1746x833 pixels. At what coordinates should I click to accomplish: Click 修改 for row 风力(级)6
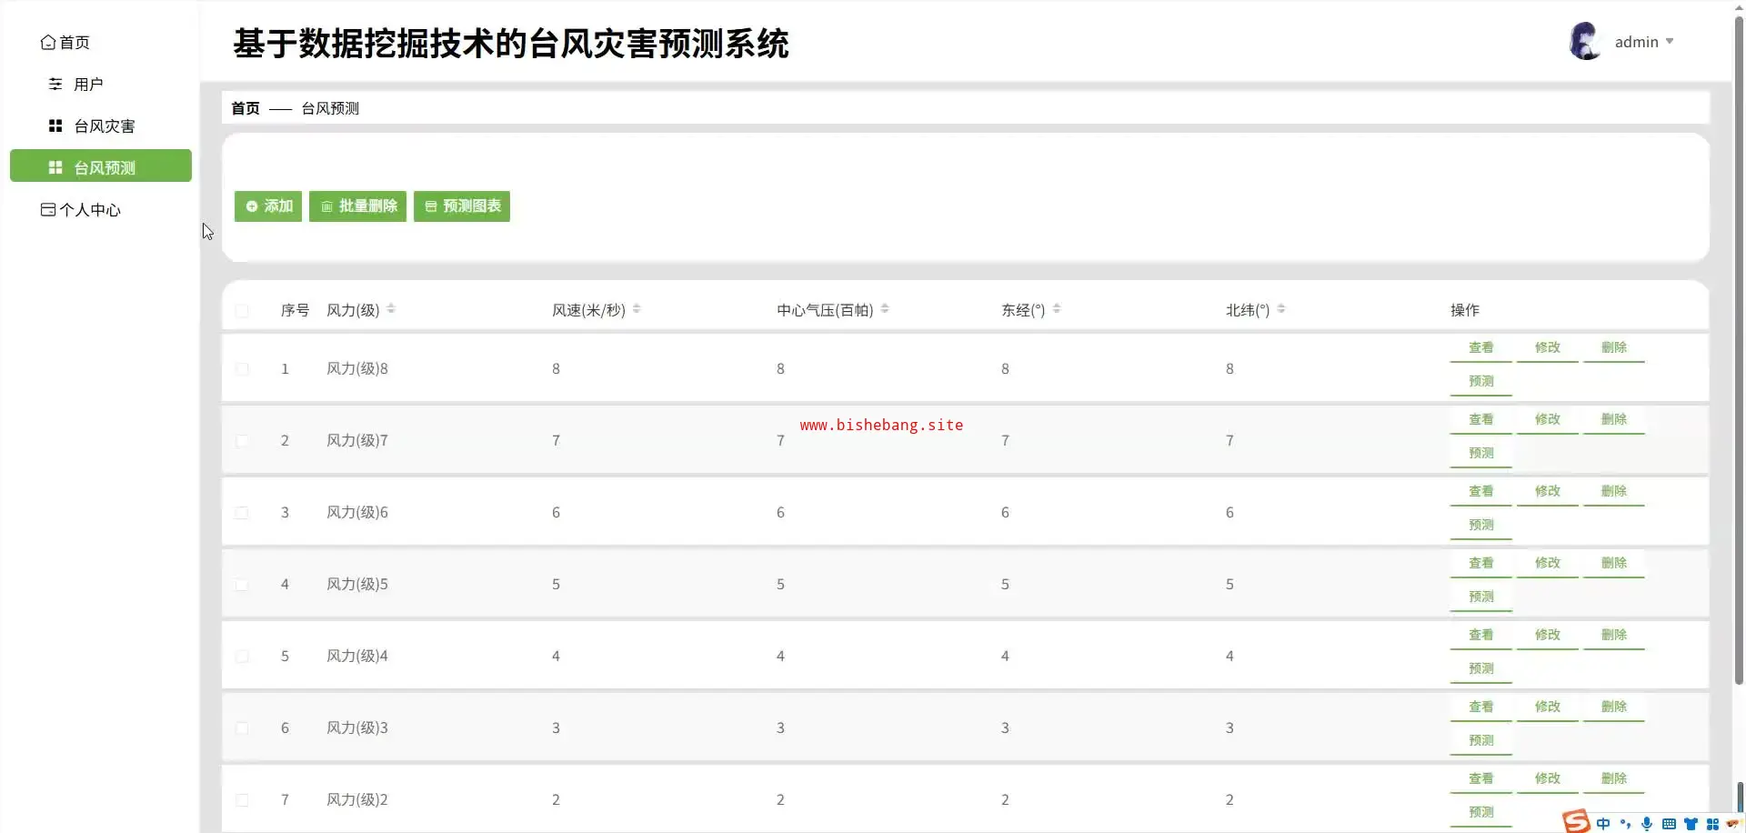coord(1548,492)
